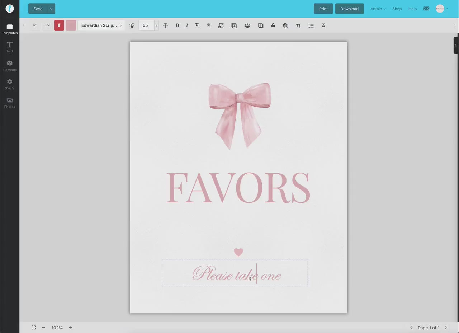Expand the collapsed right side panel
The image size is (459, 333).
point(456,46)
